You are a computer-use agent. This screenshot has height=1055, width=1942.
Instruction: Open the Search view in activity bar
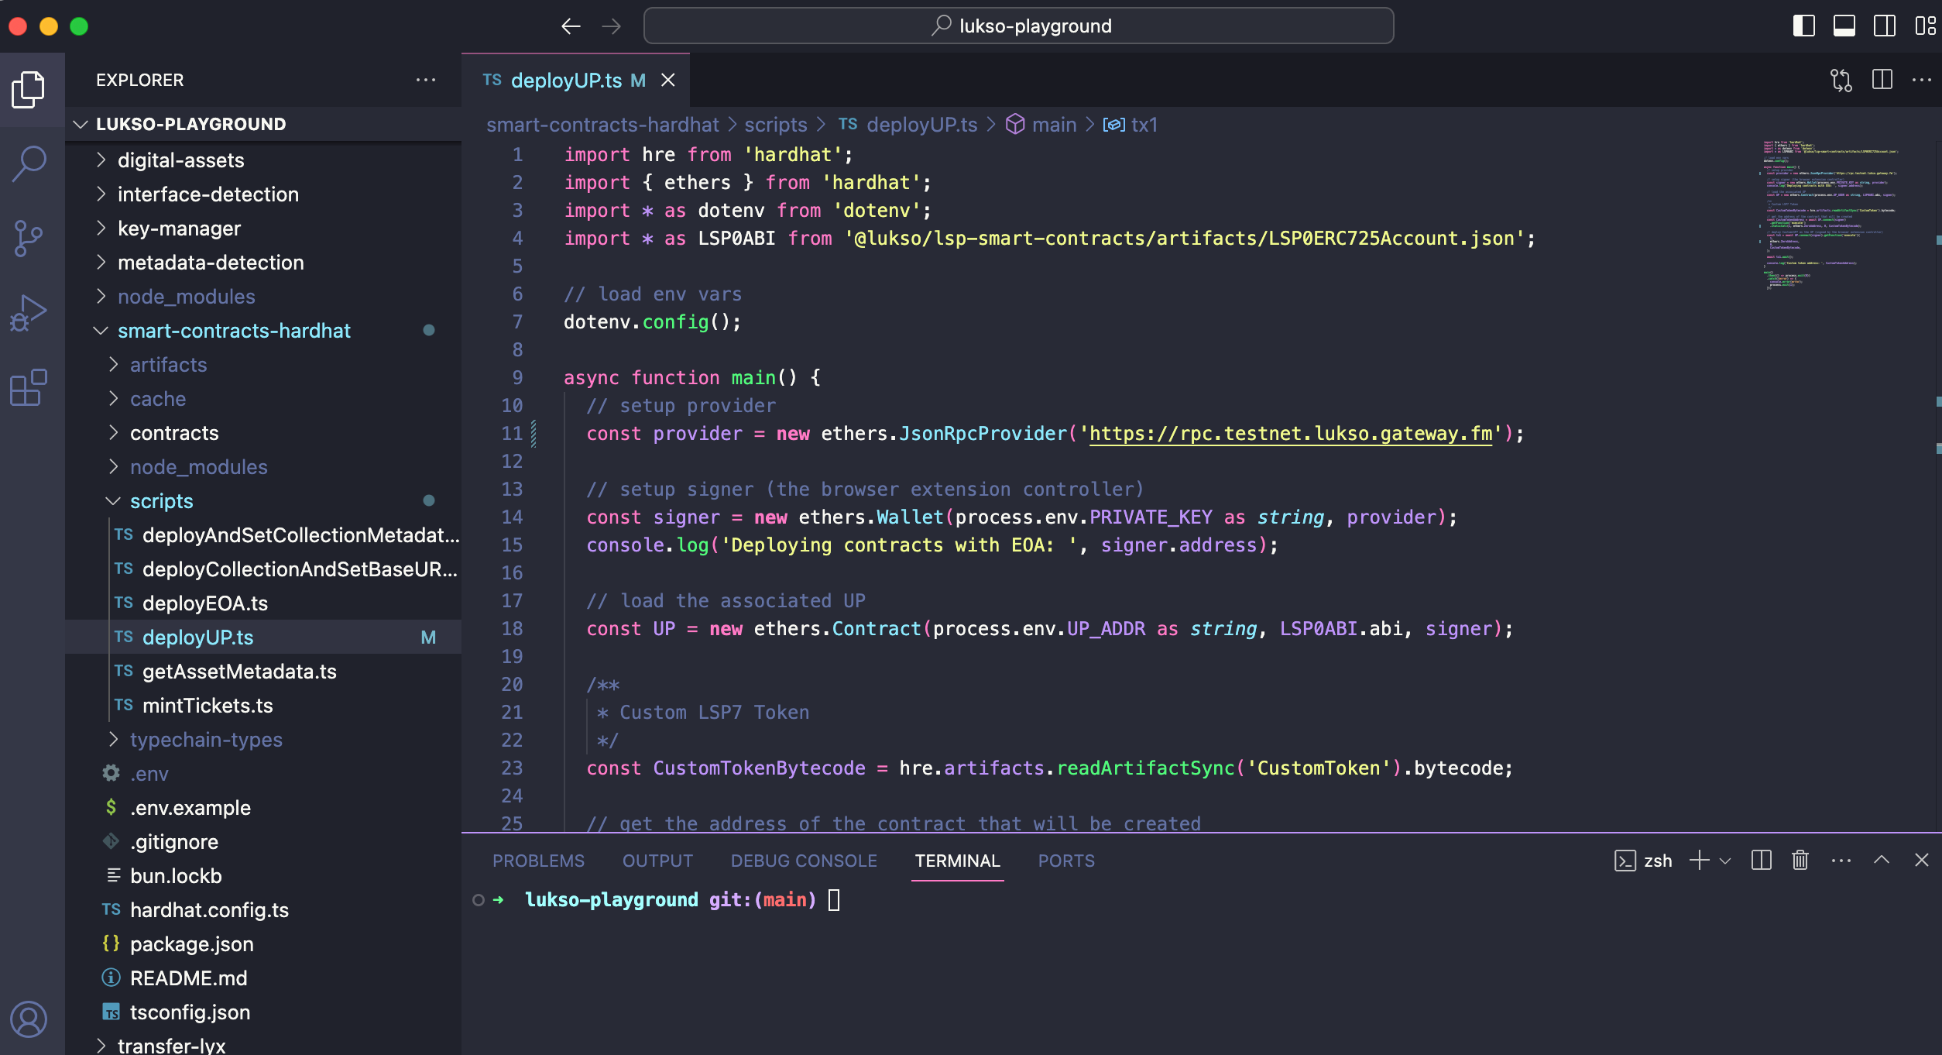[29, 164]
